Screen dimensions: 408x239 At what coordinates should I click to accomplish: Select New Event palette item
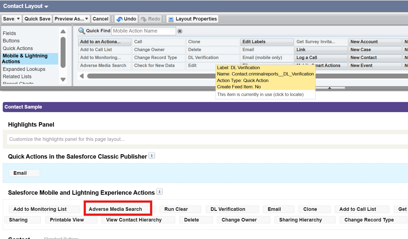(x=375, y=66)
